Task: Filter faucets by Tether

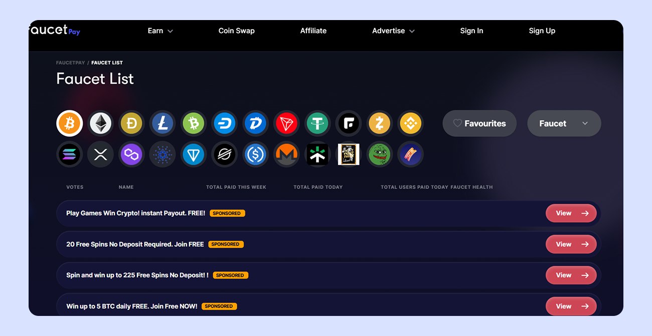Action: coord(317,123)
